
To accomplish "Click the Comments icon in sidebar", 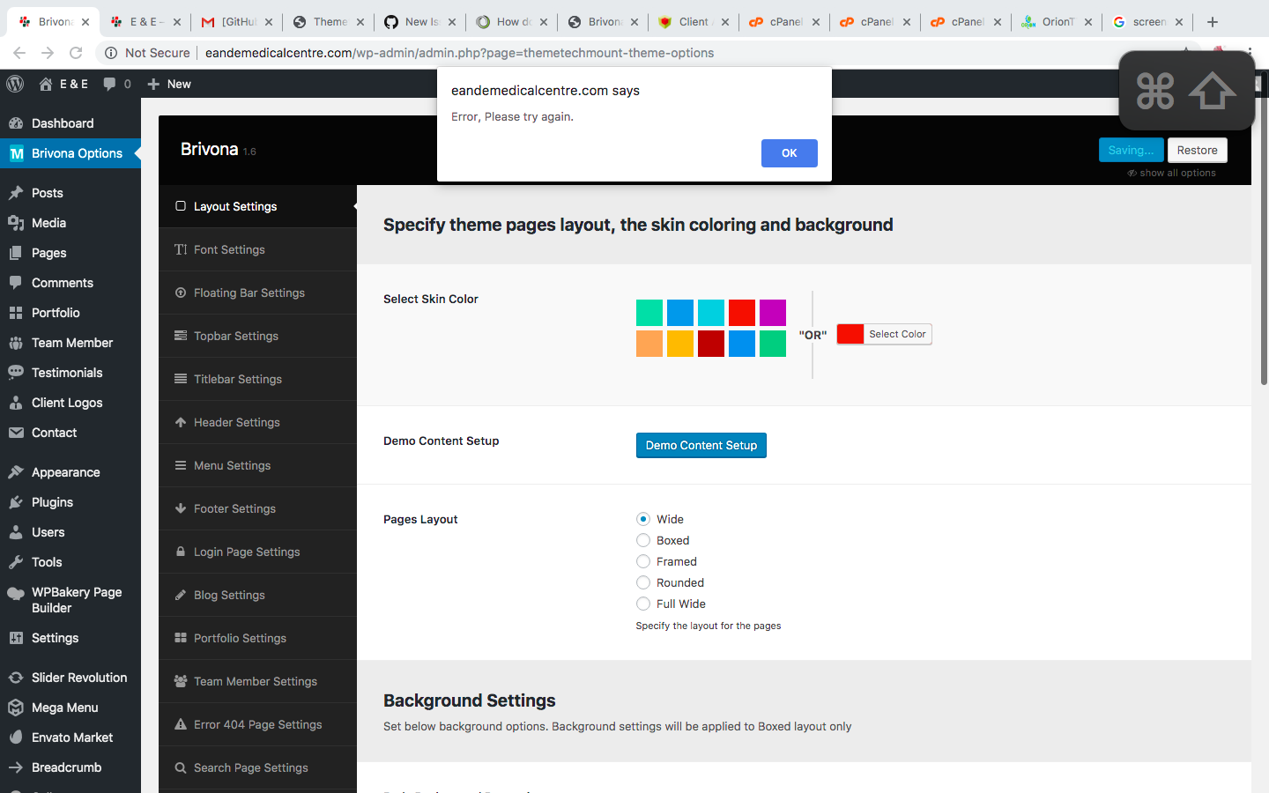I will (x=16, y=283).
